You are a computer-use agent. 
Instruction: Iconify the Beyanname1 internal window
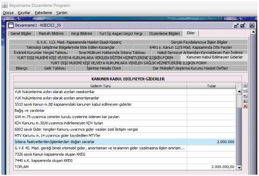tap(236, 25)
